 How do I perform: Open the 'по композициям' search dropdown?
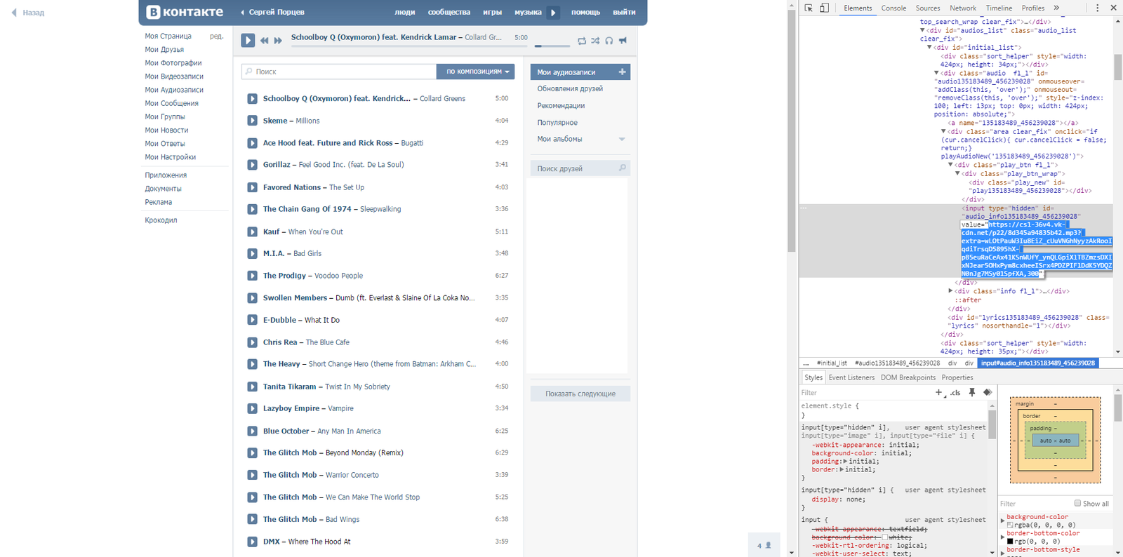(475, 72)
